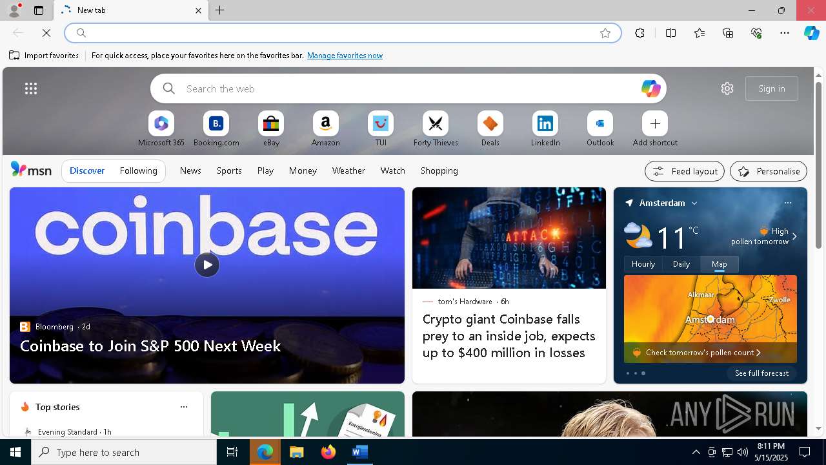Open weather card more options ellipsis
This screenshot has height=465, width=826.
(x=787, y=203)
